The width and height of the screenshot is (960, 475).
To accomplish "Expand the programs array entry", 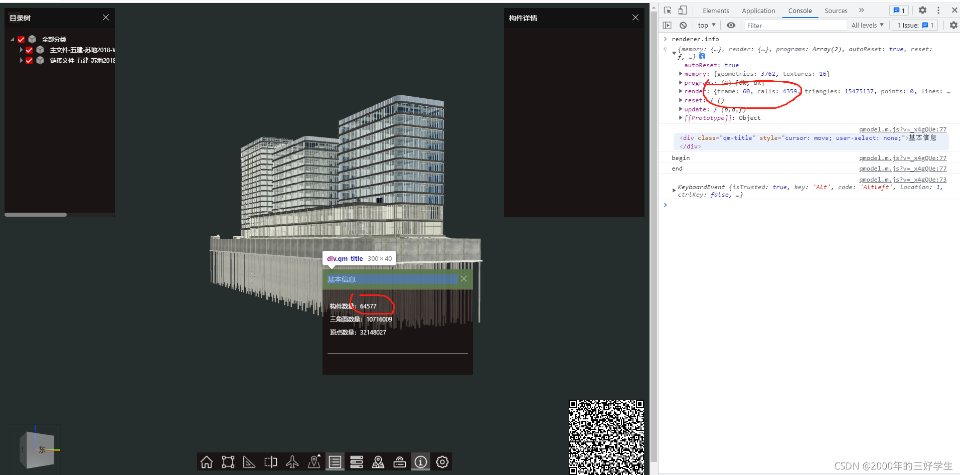I will coord(681,83).
